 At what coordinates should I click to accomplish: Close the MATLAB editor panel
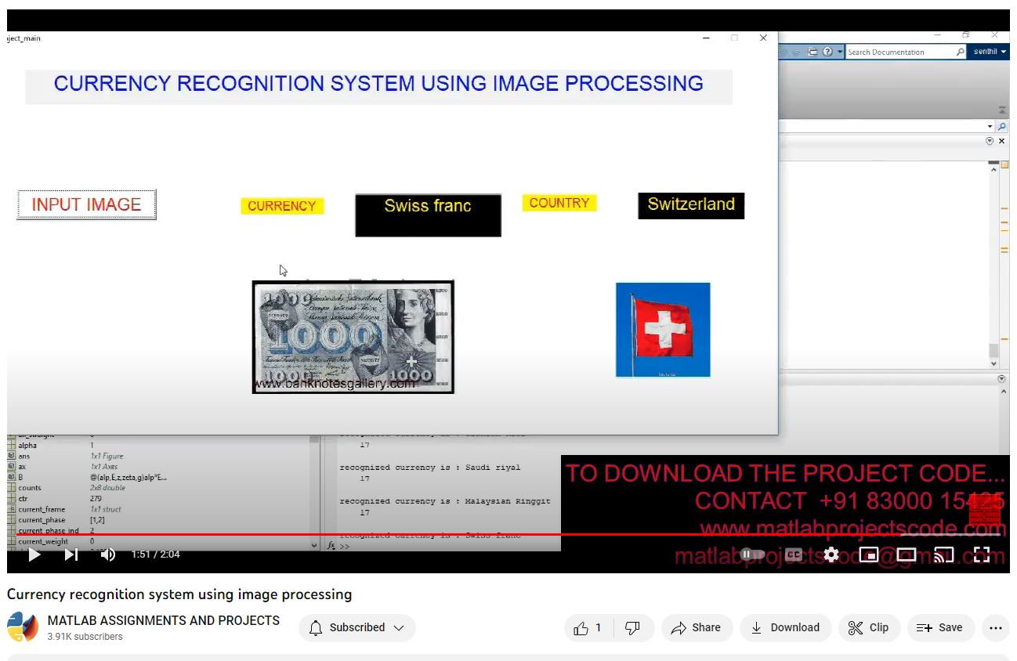coord(1001,141)
